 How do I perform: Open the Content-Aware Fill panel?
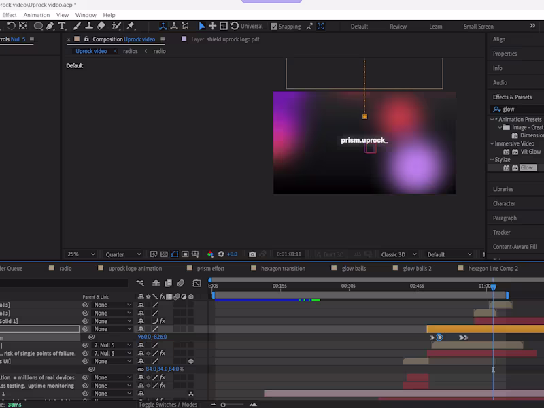tap(515, 247)
